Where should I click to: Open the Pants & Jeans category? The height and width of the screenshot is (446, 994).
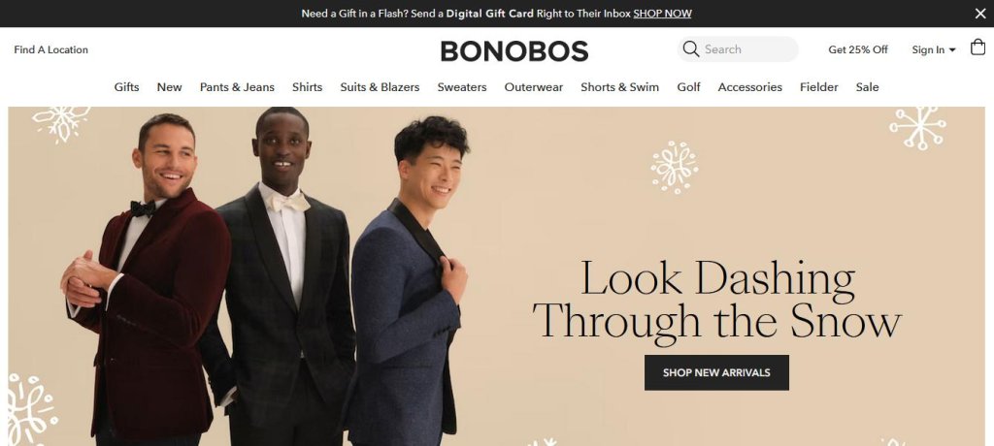point(237,87)
